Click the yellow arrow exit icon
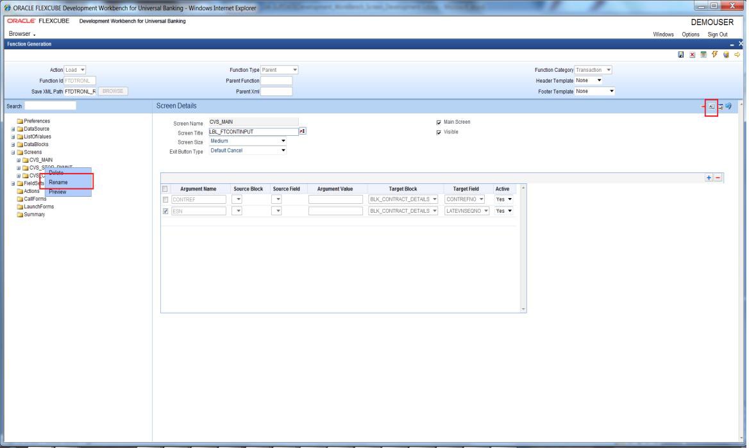This screenshot has width=749, height=448. pyautogui.click(x=737, y=55)
